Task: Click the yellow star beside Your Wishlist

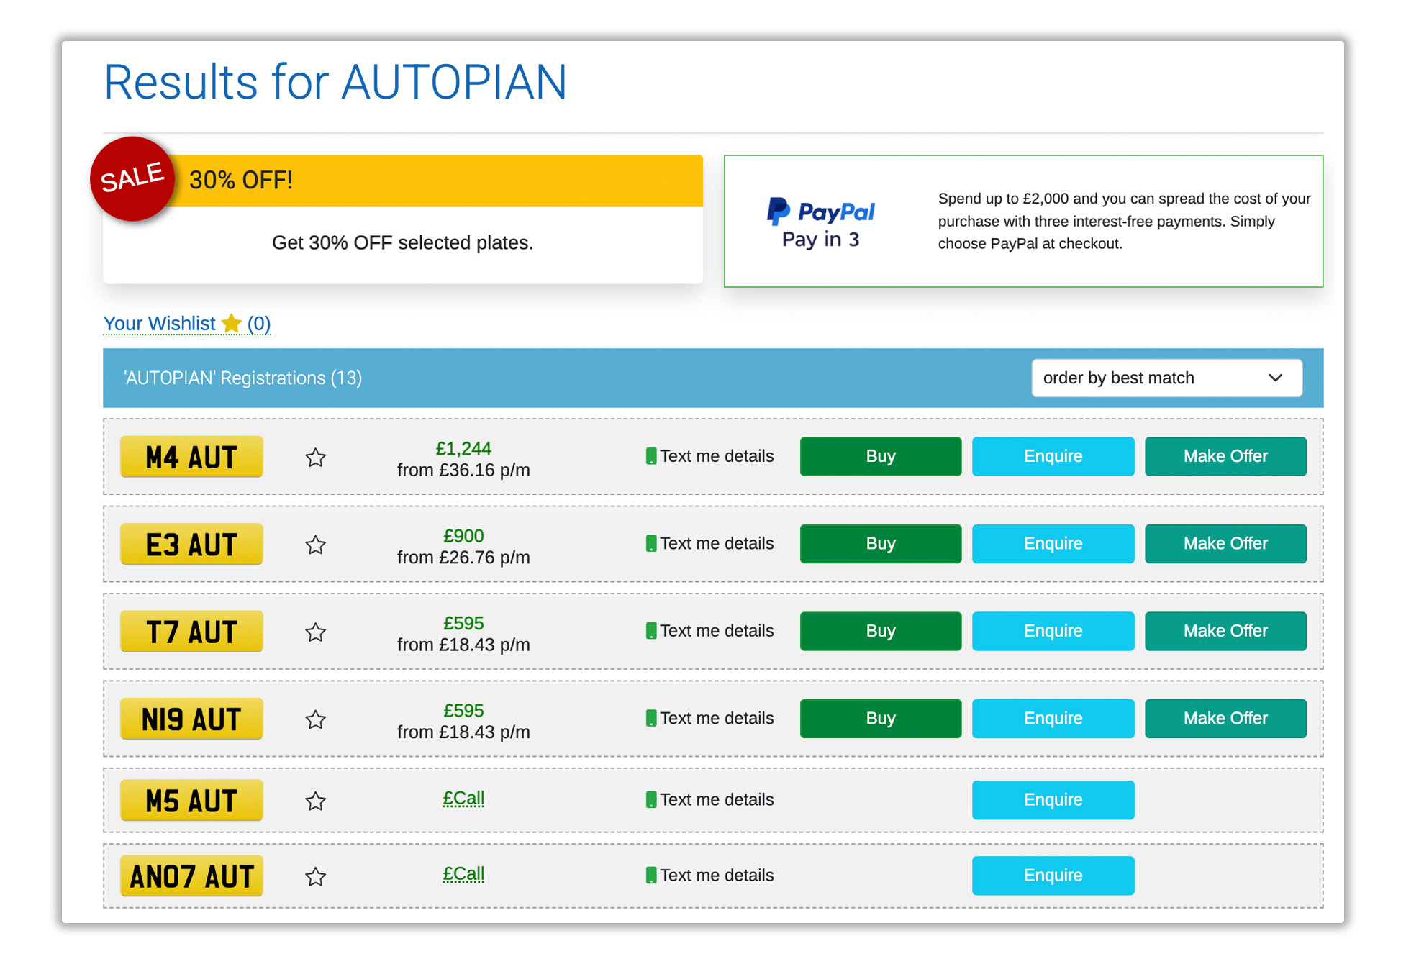Action: point(232,324)
